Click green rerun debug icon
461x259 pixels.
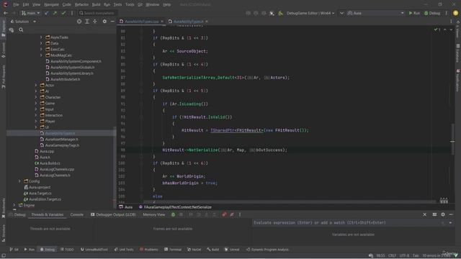(x=173, y=214)
